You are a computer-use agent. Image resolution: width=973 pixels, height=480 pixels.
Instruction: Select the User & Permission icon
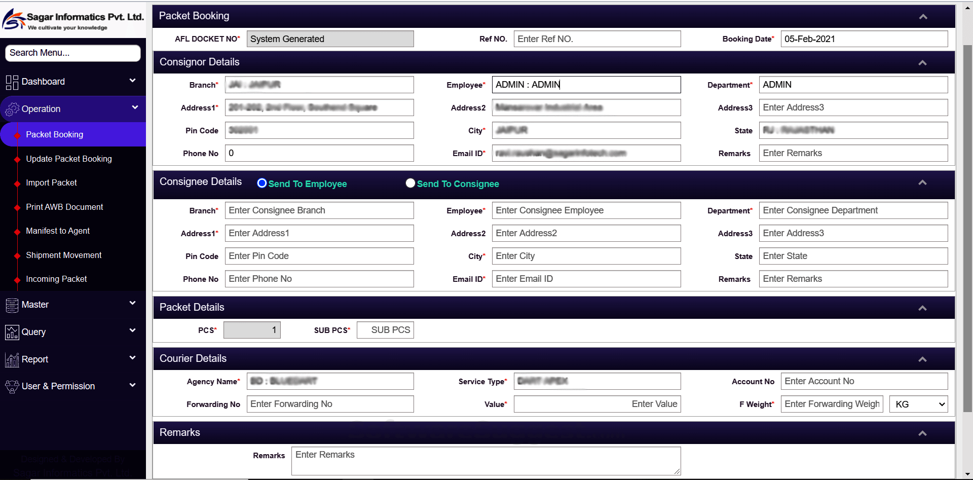[11, 386]
